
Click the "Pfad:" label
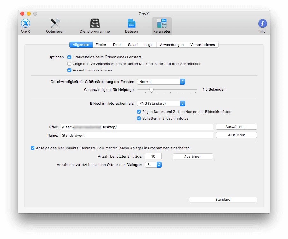click(x=54, y=127)
